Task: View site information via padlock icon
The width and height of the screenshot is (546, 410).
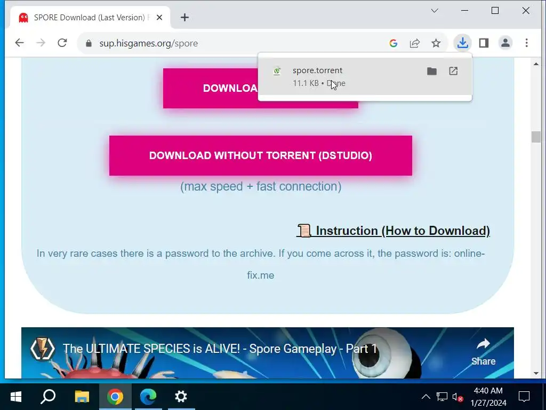Action: tap(89, 43)
